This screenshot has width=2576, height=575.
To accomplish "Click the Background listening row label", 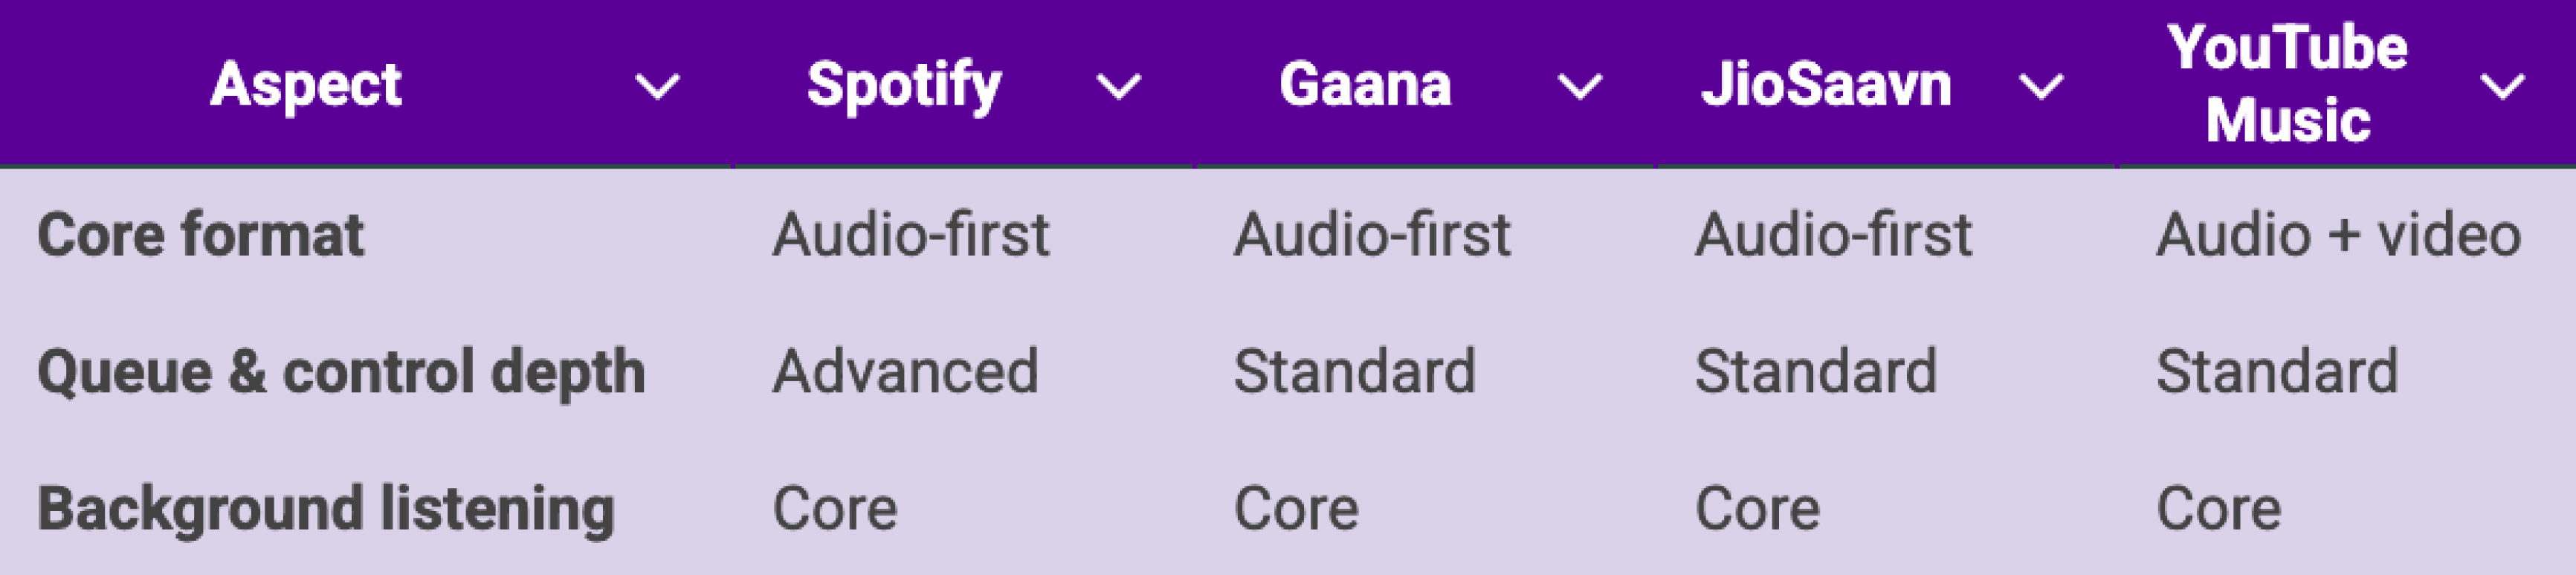I will [x=326, y=509].
